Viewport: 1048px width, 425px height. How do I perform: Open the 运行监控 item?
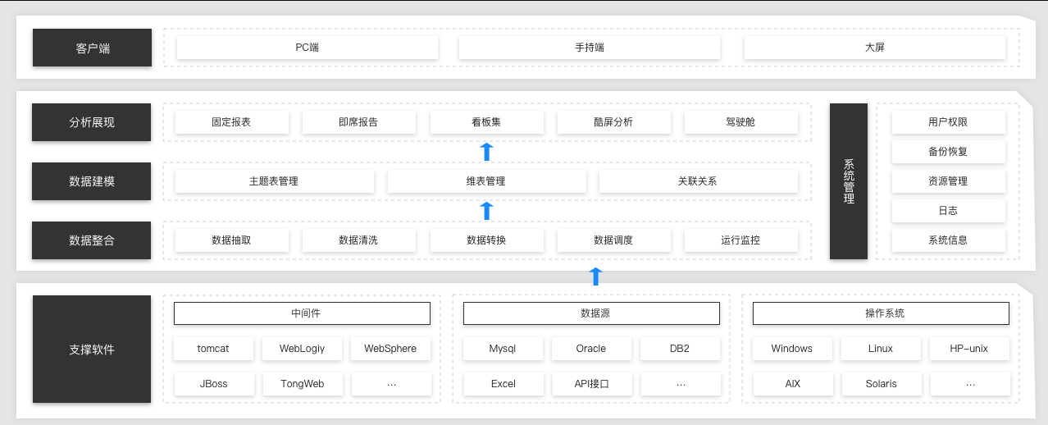click(741, 240)
